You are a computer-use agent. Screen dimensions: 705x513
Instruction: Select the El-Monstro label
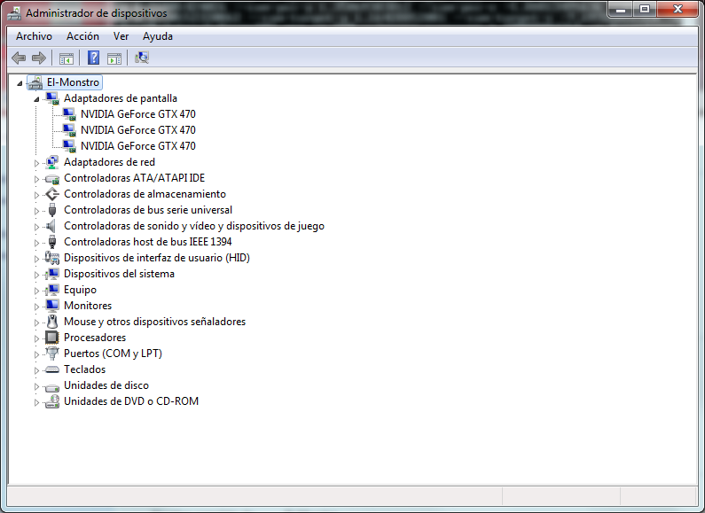click(x=73, y=82)
